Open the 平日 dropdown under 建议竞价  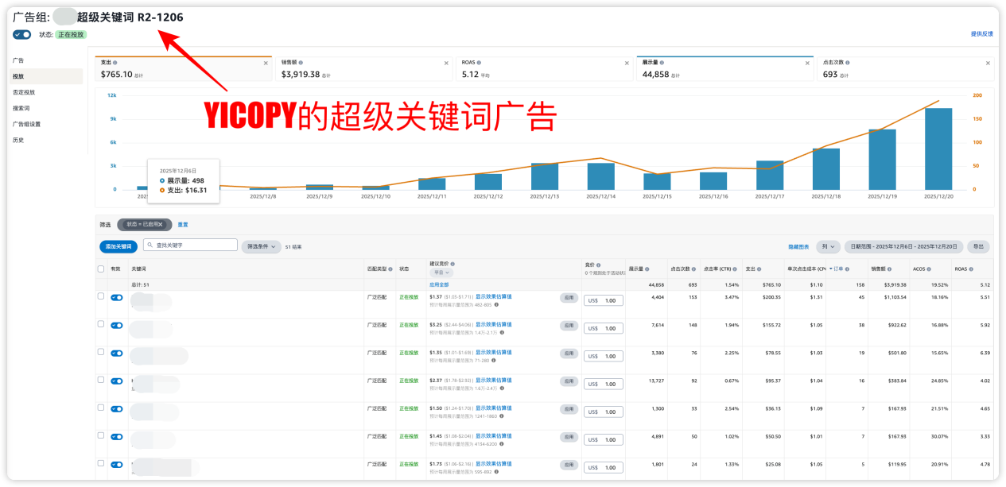point(441,272)
